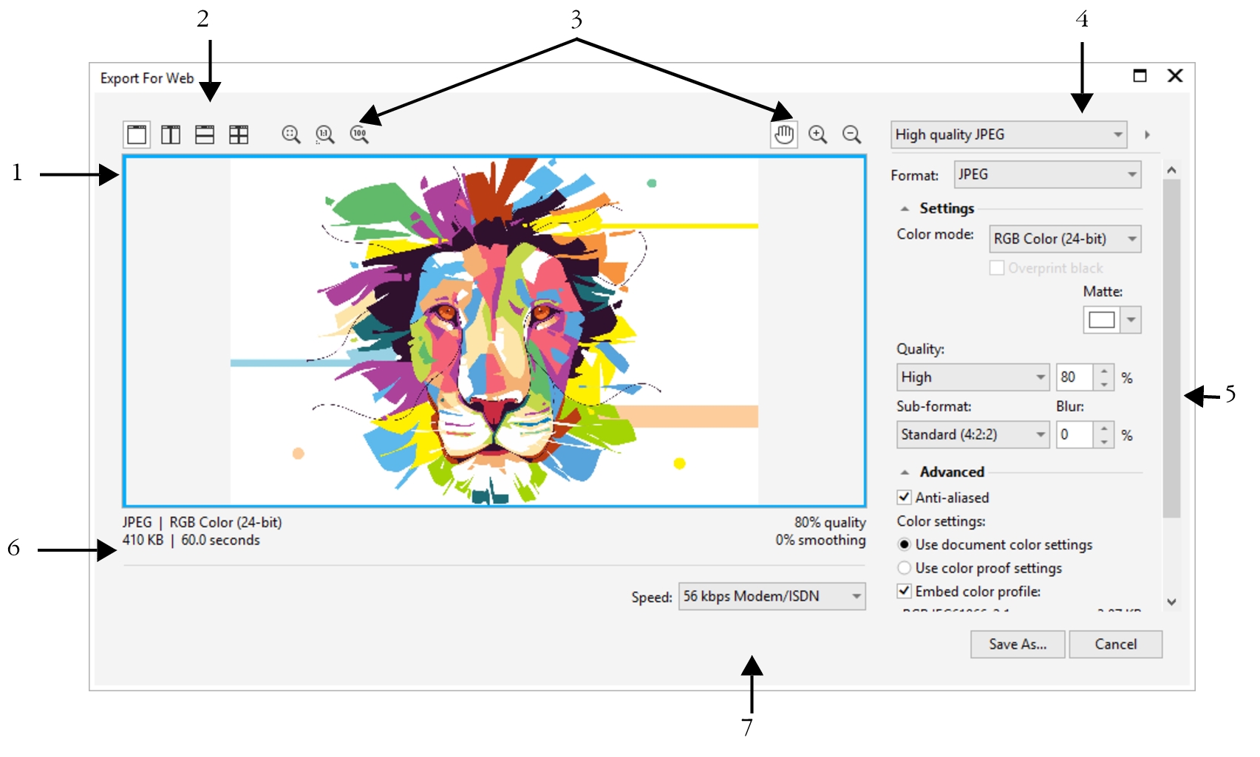The width and height of the screenshot is (1260, 757).
Task: Toggle the Embed color profile checkbox
Action: coord(905,592)
